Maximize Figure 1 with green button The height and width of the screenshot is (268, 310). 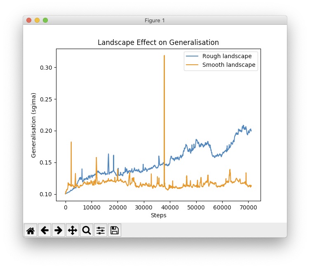[x=45, y=20]
